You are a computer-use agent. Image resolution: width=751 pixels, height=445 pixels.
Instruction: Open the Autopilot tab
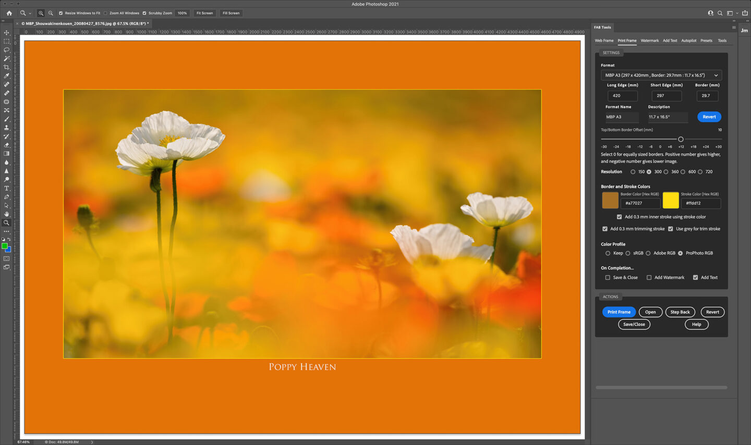688,41
